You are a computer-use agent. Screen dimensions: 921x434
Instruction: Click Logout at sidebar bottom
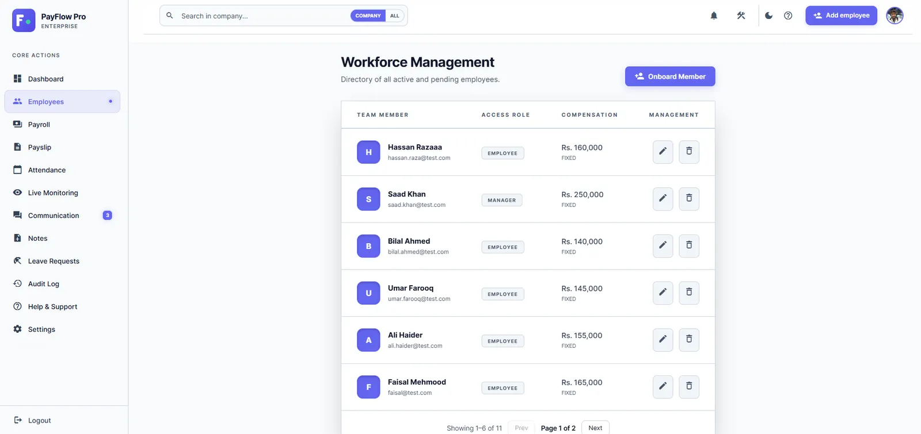[33, 420]
